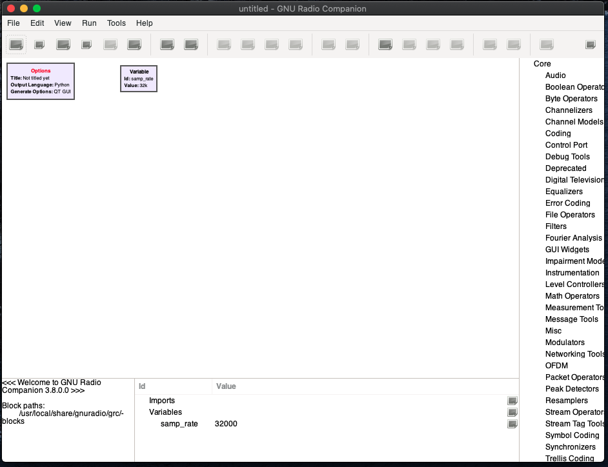
Task: Click the Copy toolbar icon
Action: (247, 44)
